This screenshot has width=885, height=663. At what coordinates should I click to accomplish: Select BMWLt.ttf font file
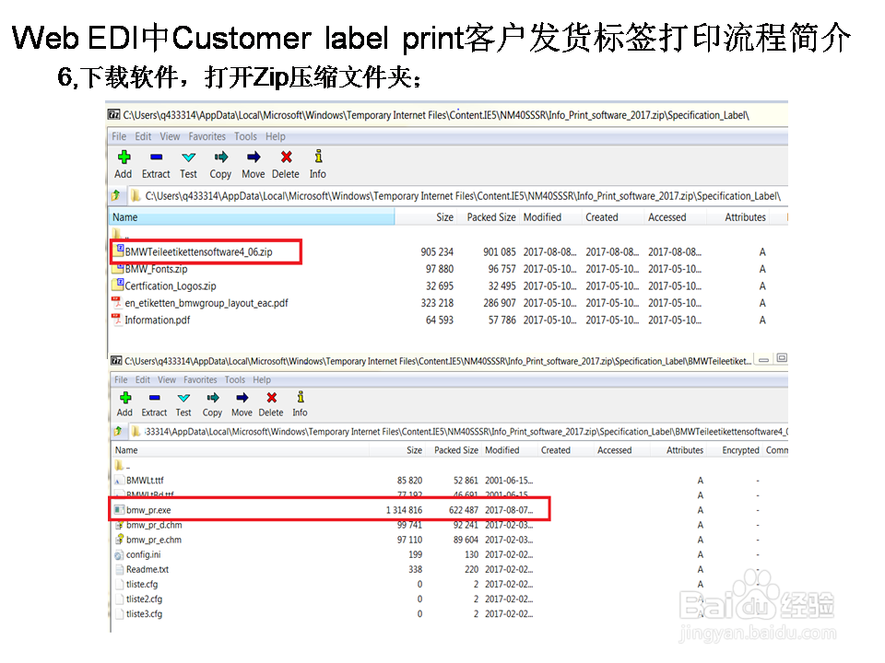tap(145, 481)
